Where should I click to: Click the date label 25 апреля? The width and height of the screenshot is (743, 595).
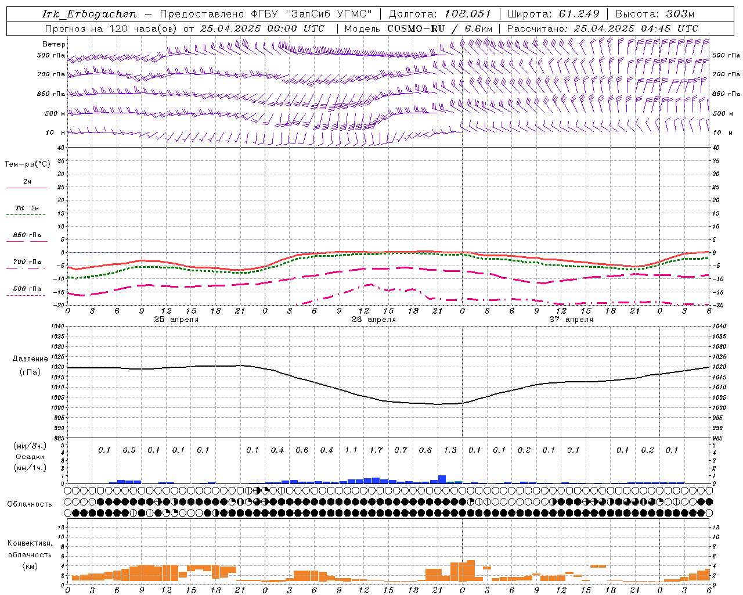[x=176, y=320]
